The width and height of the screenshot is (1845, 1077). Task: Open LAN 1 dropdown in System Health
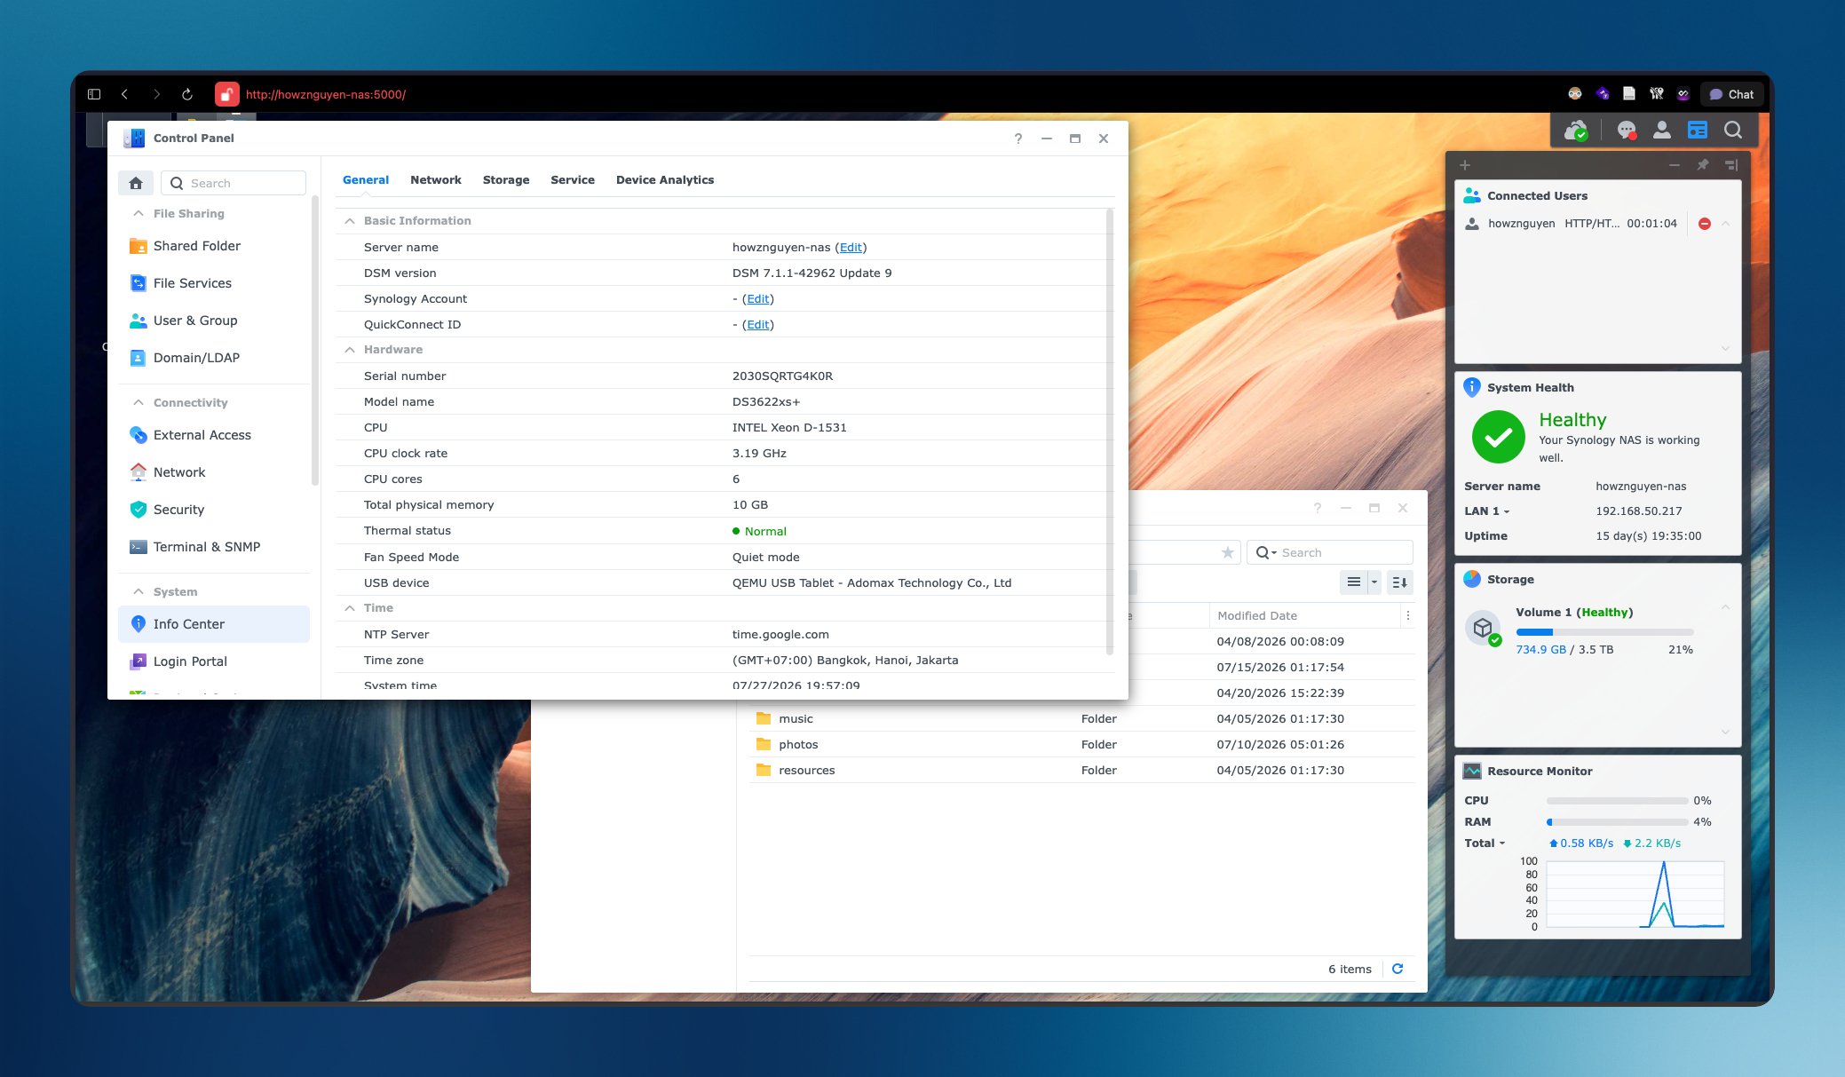point(1487,511)
